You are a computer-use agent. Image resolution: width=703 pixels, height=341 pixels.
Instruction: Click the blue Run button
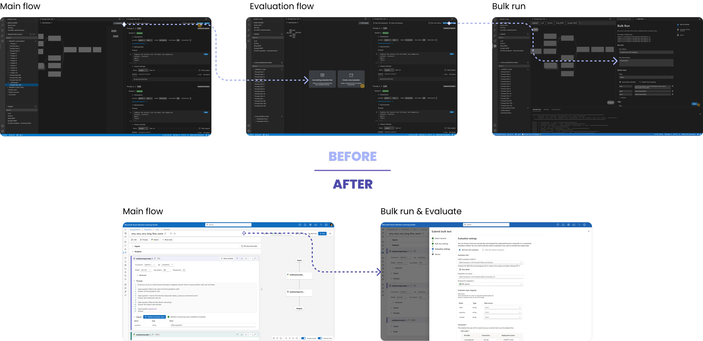[x=322, y=234]
